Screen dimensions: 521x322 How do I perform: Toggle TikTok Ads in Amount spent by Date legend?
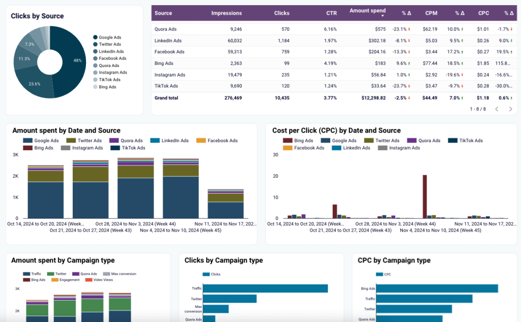point(128,148)
